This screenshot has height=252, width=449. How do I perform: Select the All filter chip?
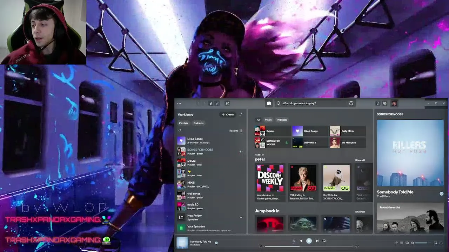coord(258,120)
